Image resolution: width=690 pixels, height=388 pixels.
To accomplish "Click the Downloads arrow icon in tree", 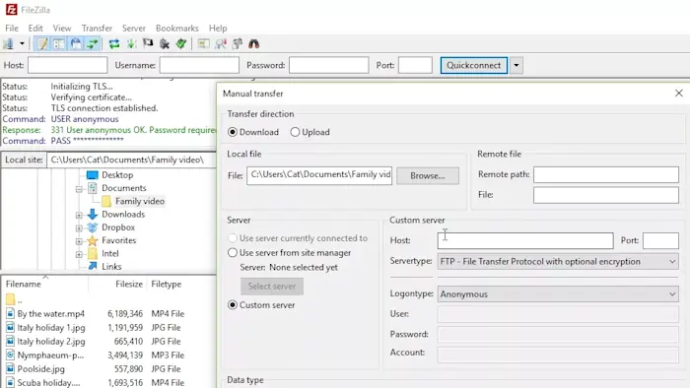I will pyautogui.click(x=93, y=215).
